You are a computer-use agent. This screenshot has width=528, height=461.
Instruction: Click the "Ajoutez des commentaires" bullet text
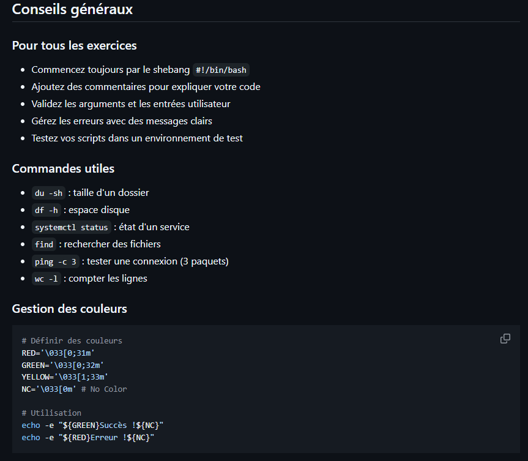coord(146,87)
